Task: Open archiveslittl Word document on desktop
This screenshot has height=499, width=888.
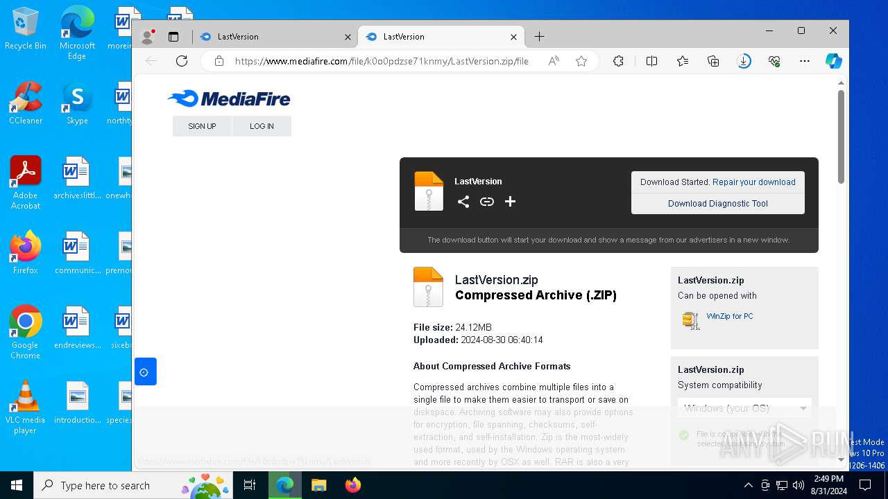Action: [77, 179]
